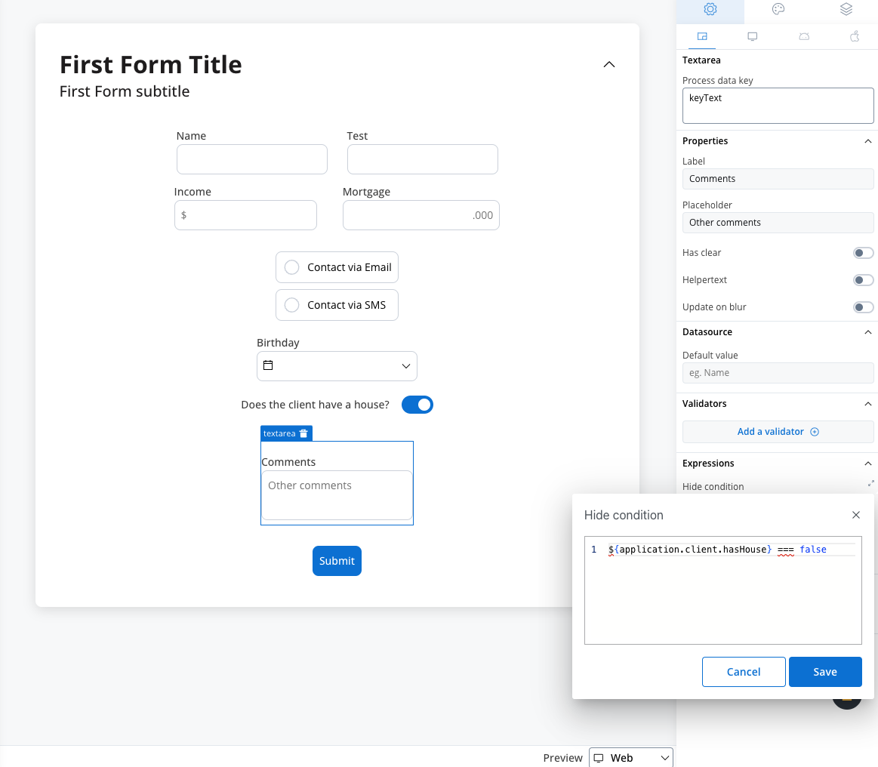Select Contact via Email radio option
Image resolution: width=878 pixels, height=767 pixels.
(337, 267)
